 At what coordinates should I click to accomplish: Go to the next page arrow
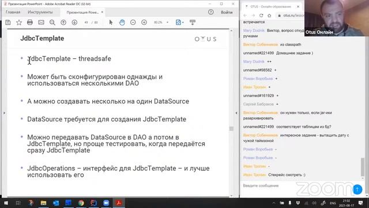(74, 23)
